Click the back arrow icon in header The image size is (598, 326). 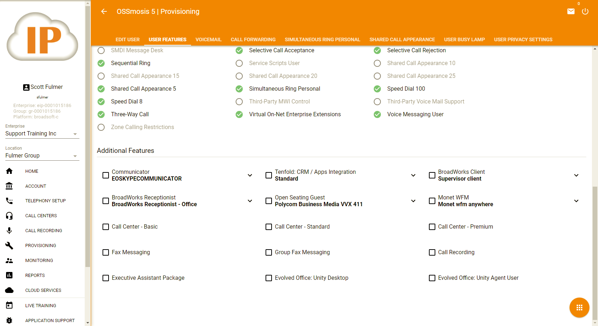coord(104,11)
